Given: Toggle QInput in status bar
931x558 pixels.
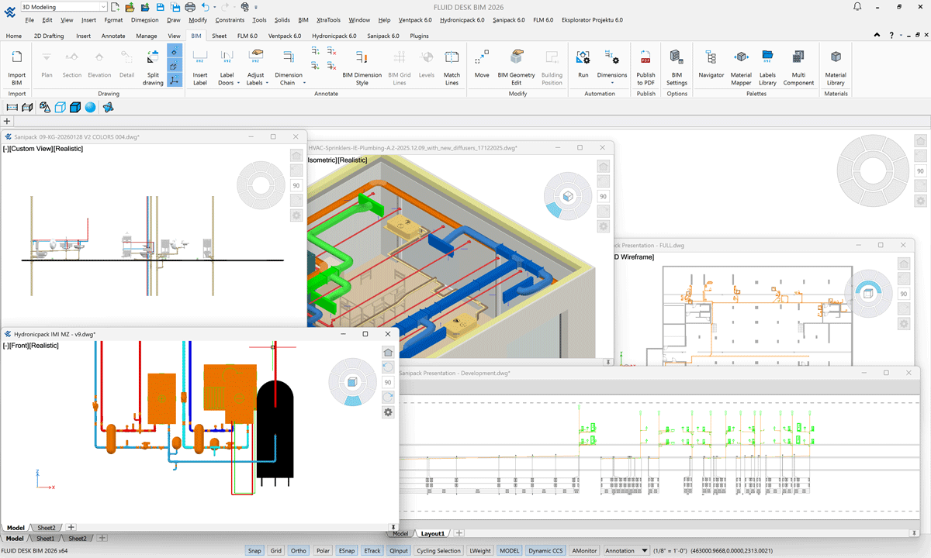Looking at the screenshot, I should click(x=399, y=551).
